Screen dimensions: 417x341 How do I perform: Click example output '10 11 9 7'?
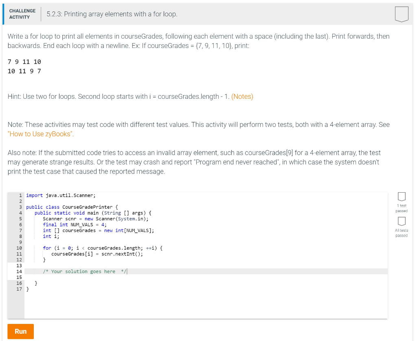point(24,71)
